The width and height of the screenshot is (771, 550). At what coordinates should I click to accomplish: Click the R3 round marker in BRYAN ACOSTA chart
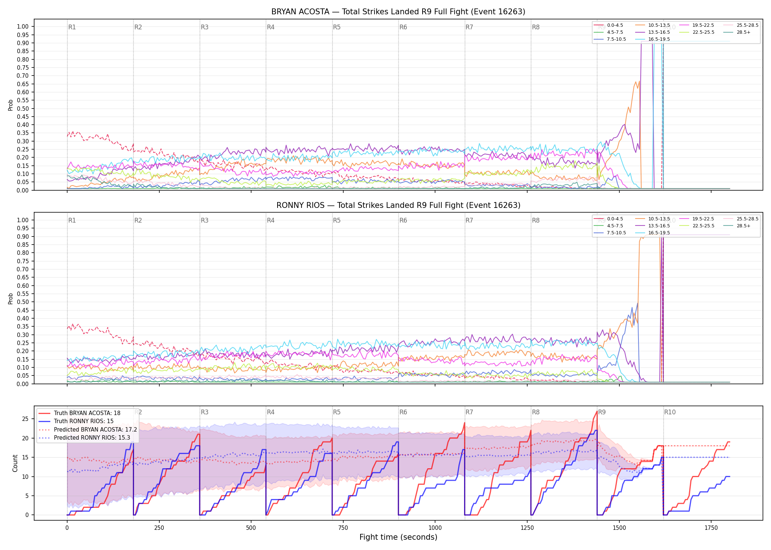click(204, 27)
